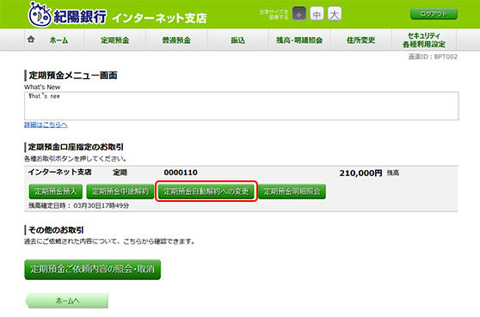The image size is (480, 317).
Task: Click the 紀陽銀行 インターネット支店 title
Action: coord(130,17)
